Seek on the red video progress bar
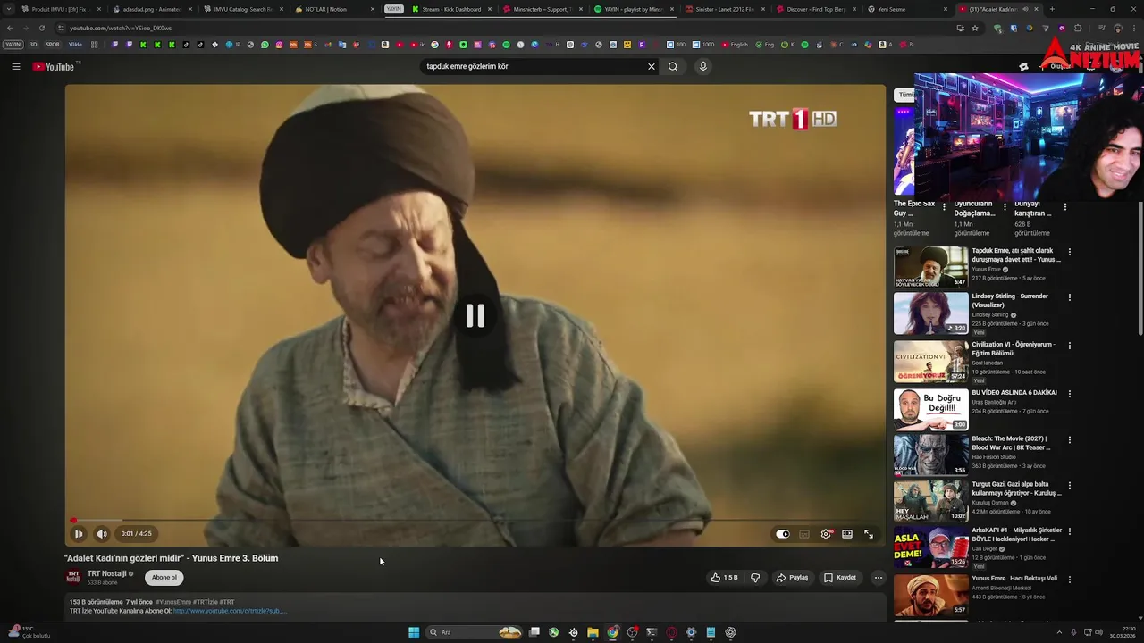Viewport: 1144px width, 643px height. [x=475, y=520]
